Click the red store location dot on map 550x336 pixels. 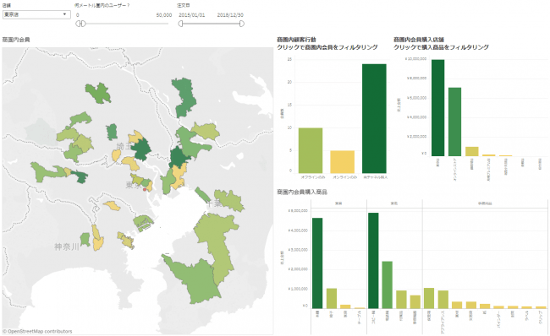145,189
